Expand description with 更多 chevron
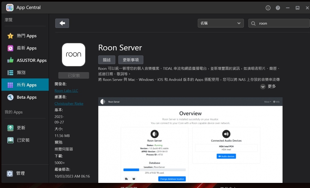This screenshot has height=188, width=310. 263,86
